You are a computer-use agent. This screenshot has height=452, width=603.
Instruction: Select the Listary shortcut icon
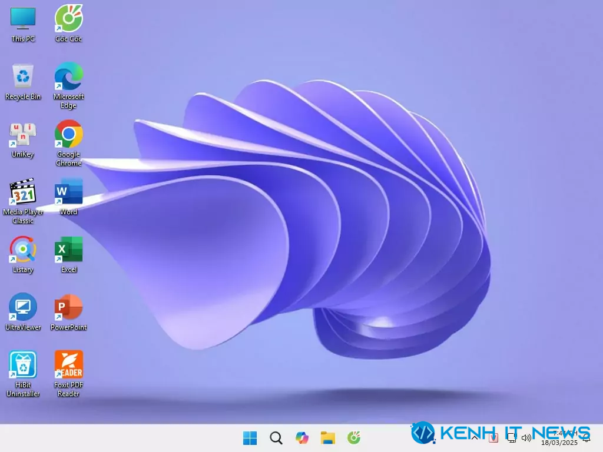(23, 255)
